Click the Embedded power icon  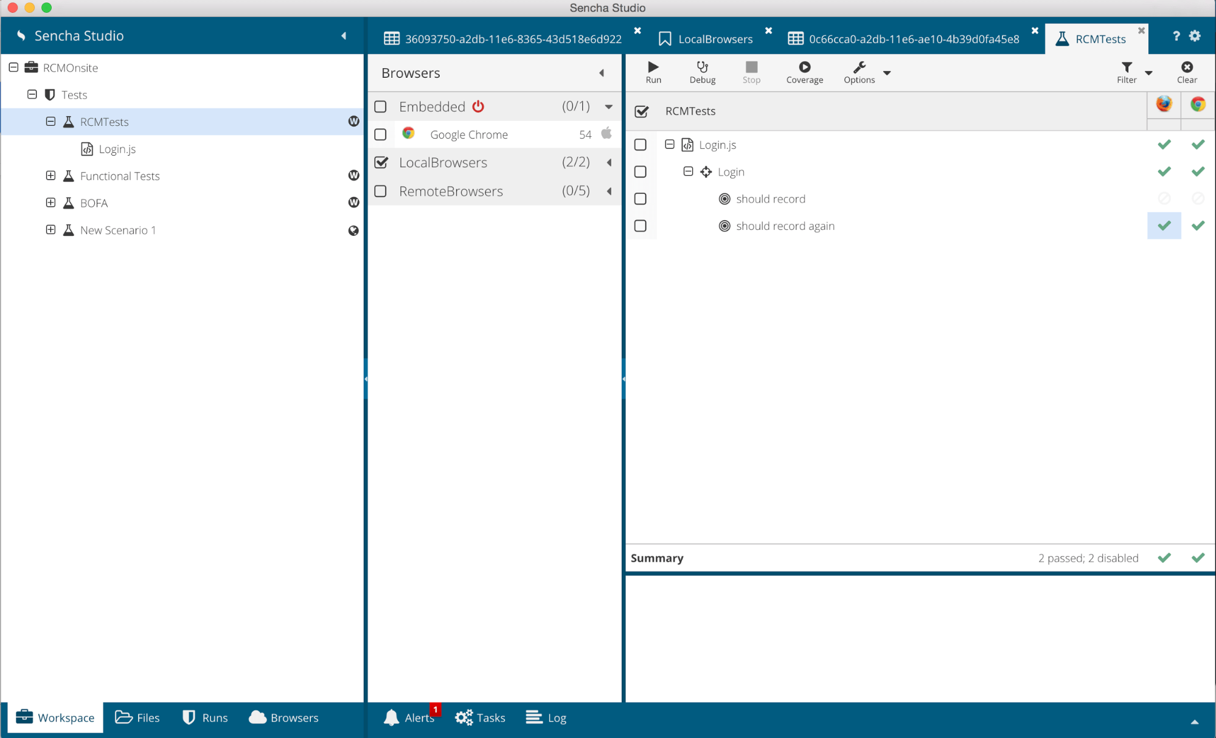click(478, 106)
